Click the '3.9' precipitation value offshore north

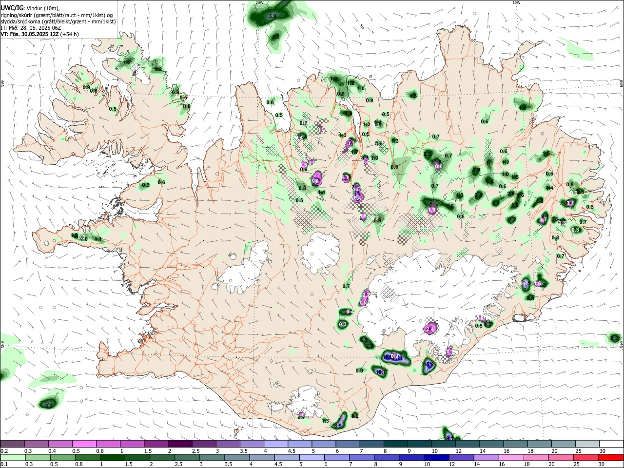tap(273, 16)
